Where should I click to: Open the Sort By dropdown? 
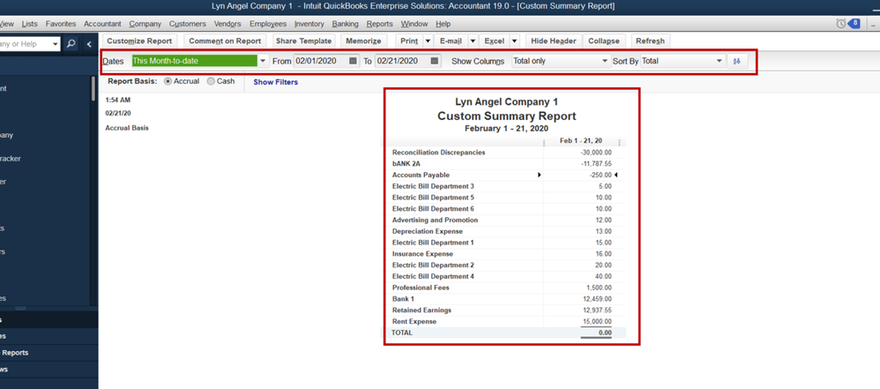[x=720, y=61]
